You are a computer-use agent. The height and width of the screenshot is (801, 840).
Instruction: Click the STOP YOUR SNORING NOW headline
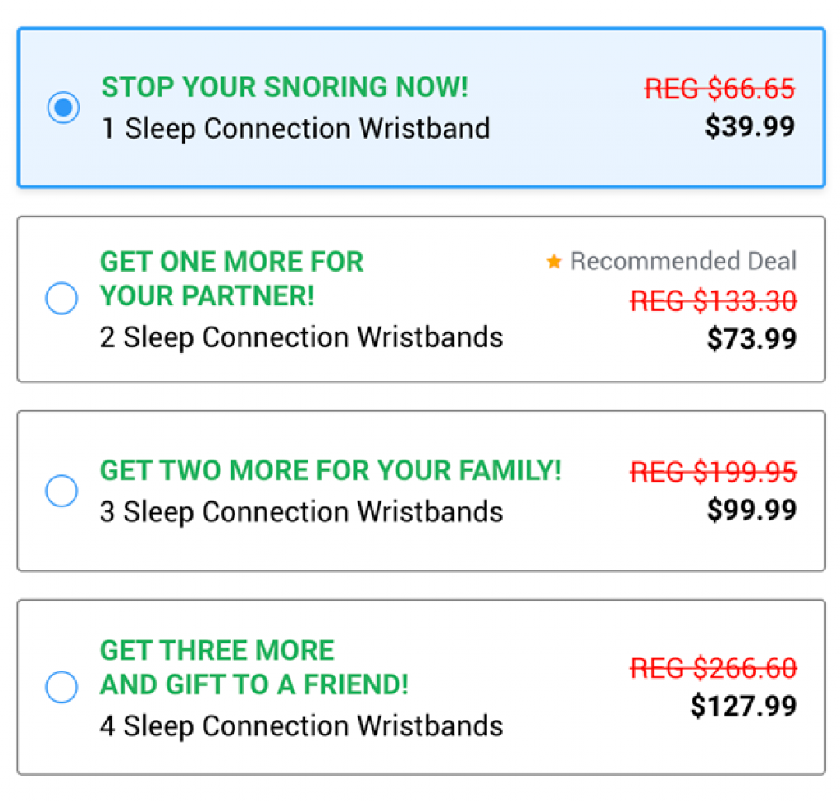284,88
